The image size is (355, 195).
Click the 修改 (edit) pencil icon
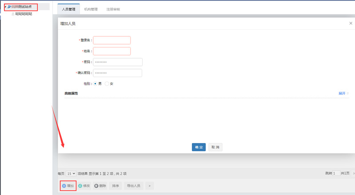pyautogui.click(x=80, y=186)
